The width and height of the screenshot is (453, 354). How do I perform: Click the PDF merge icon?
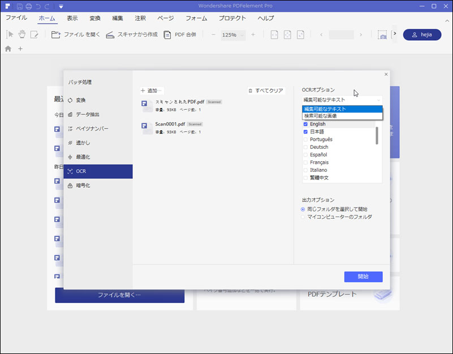click(x=167, y=34)
